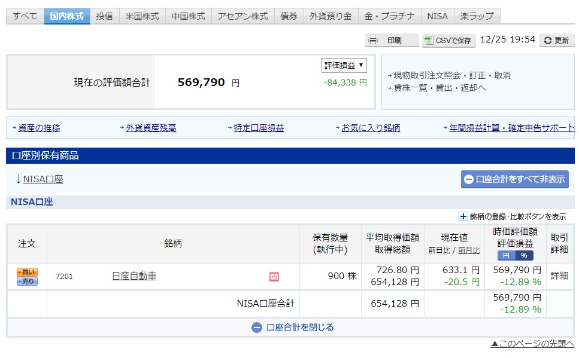Viewport: 579px width, 358px height.
Task: Open the アセアン株式 tab
Action: (243, 16)
